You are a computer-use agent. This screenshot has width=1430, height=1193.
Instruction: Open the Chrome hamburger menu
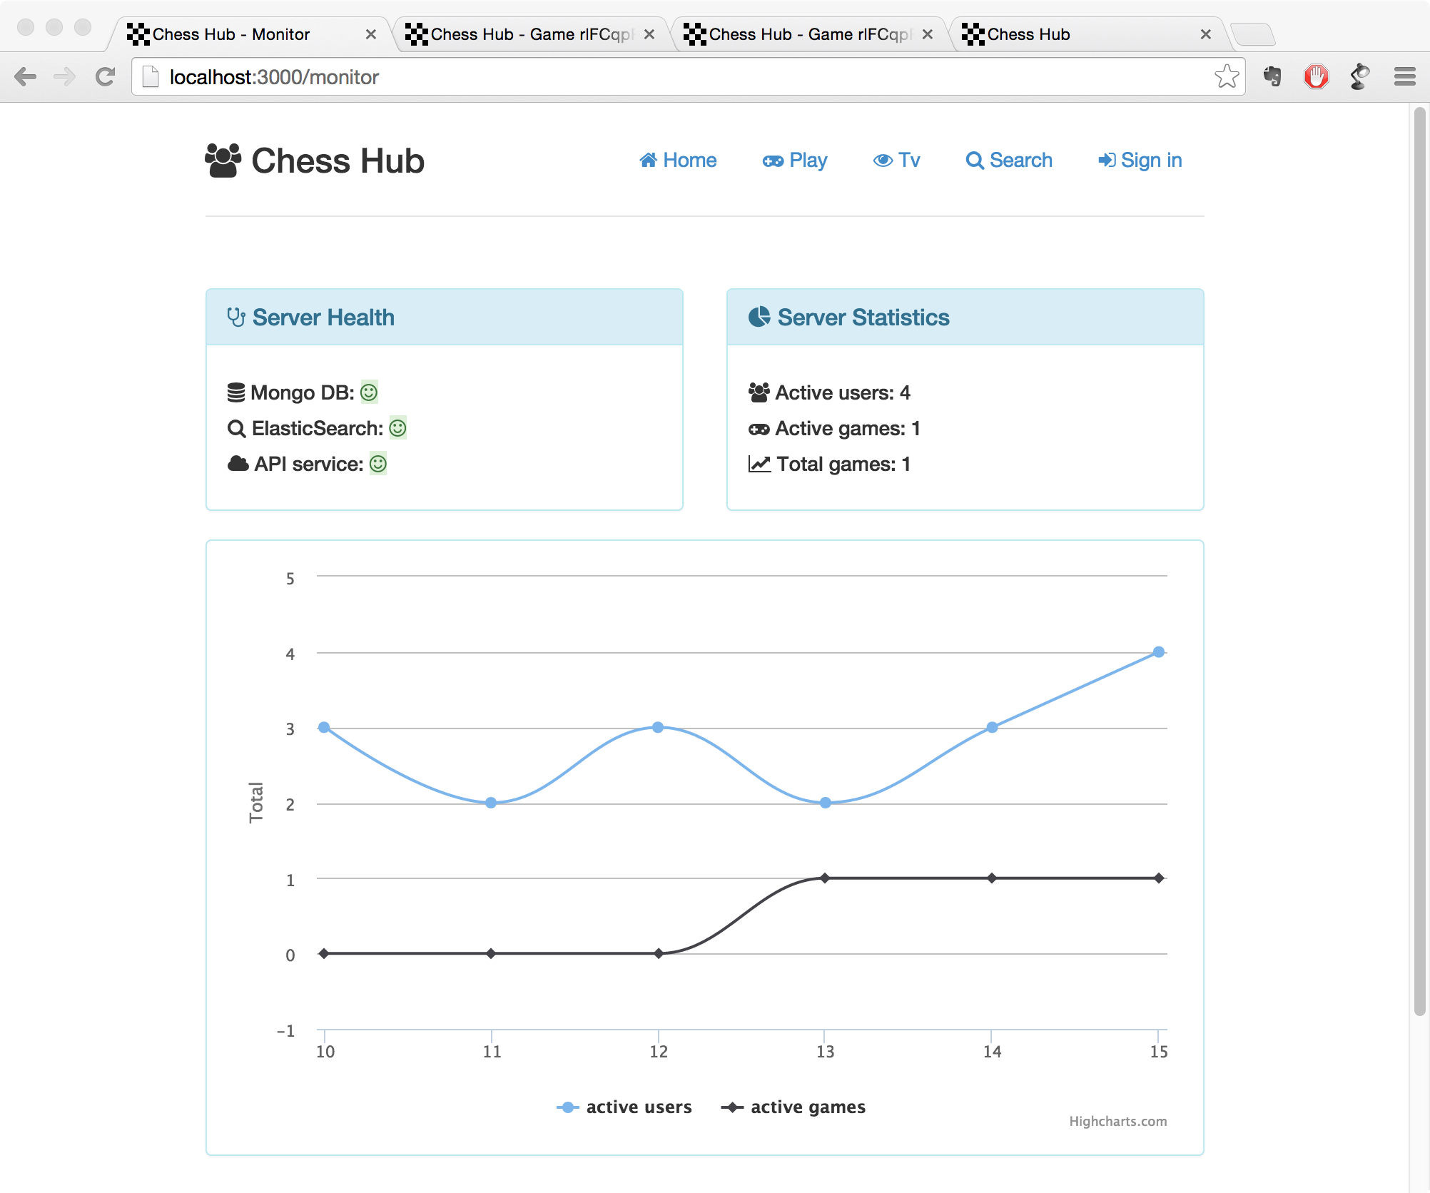coord(1404,76)
